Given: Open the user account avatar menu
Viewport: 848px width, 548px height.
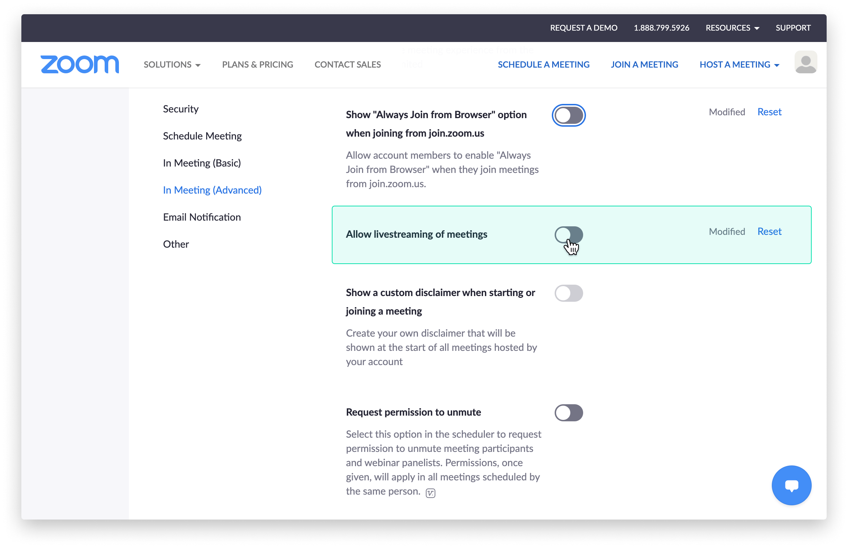Looking at the screenshot, I should (806, 62).
